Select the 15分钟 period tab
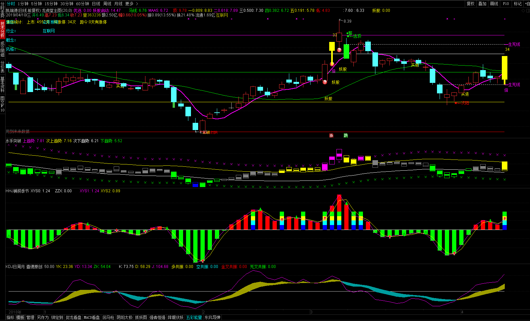Screen dimensions: 530x321 pyautogui.click(x=51, y=4)
